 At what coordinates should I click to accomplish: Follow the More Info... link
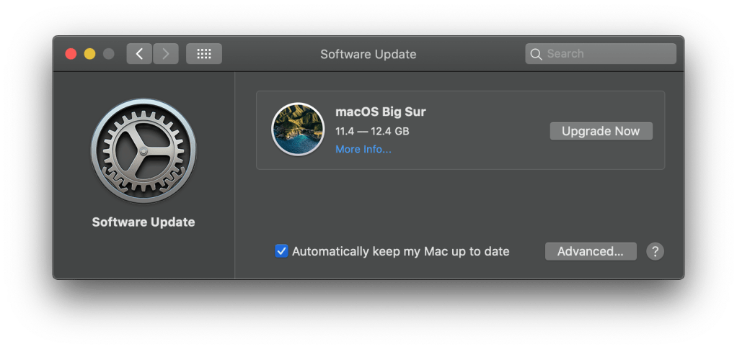363,150
